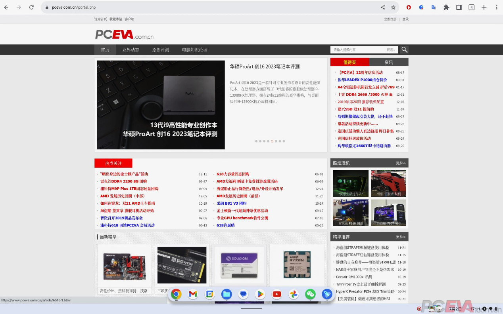Bookmark this page with the star icon
The height and width of the screenshot is (314, 503).
click(x=393, y=7)
